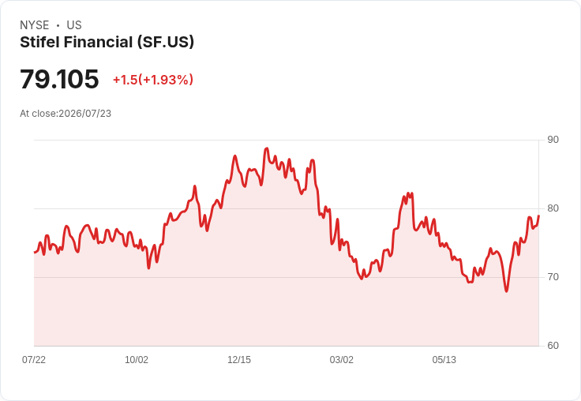
Task: Click the NYSE exchange label
Action: pos(35,25)
